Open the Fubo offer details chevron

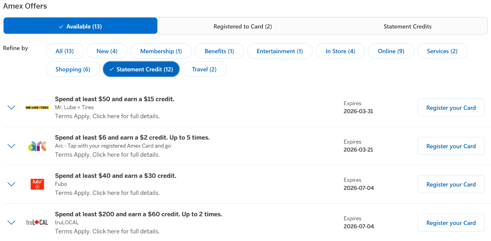tap(11, 184)
